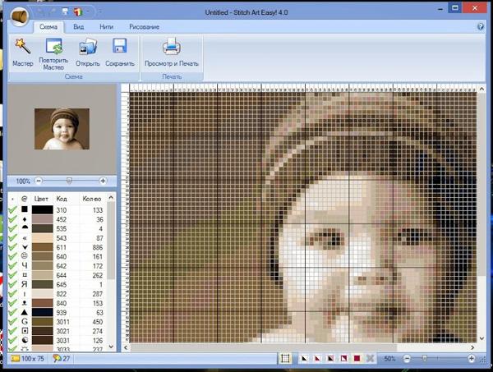Launch the Мастер wizard tool
This screenshot has width=493, height=372.
22,50
